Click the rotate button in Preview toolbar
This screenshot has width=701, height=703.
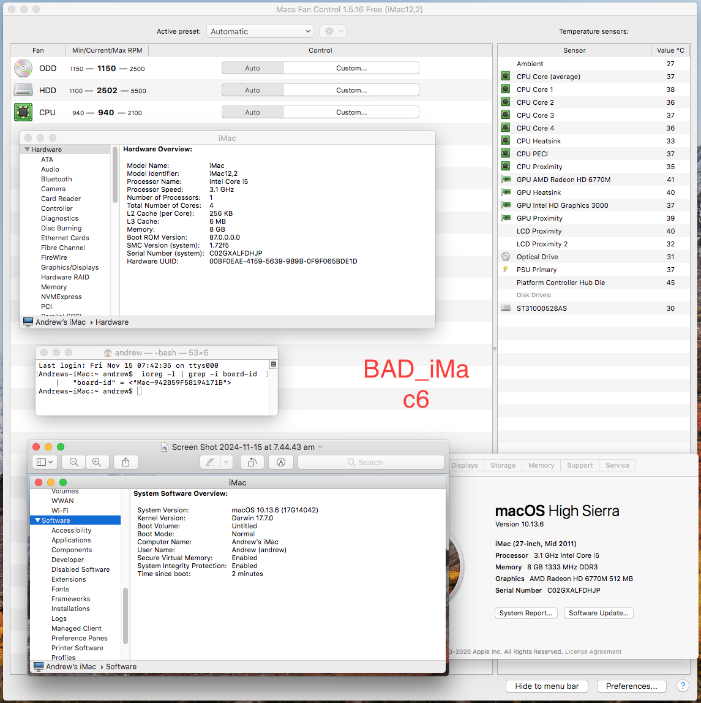[252, 462]
